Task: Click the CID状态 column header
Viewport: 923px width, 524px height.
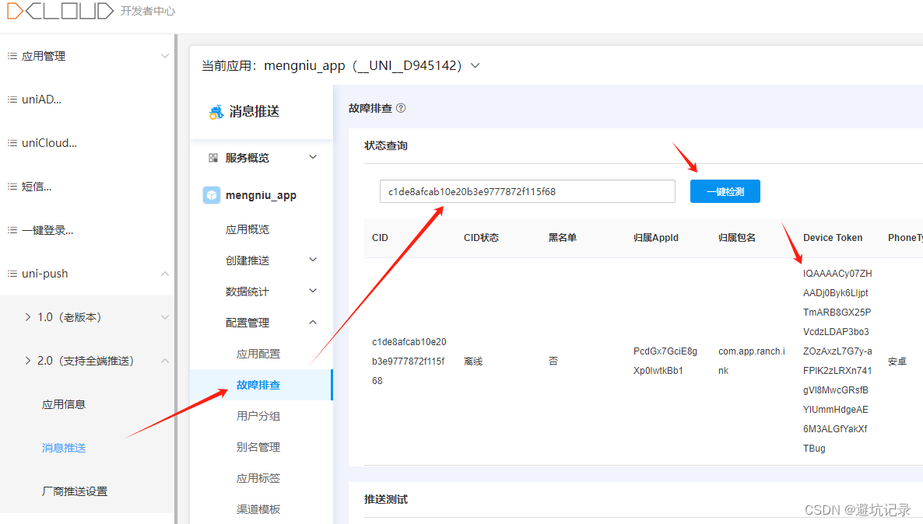Action: point(481,238)
